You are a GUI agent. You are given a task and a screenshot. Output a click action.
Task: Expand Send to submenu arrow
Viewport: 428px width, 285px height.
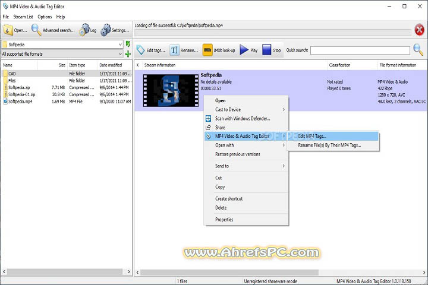click(x=284, y=166)
